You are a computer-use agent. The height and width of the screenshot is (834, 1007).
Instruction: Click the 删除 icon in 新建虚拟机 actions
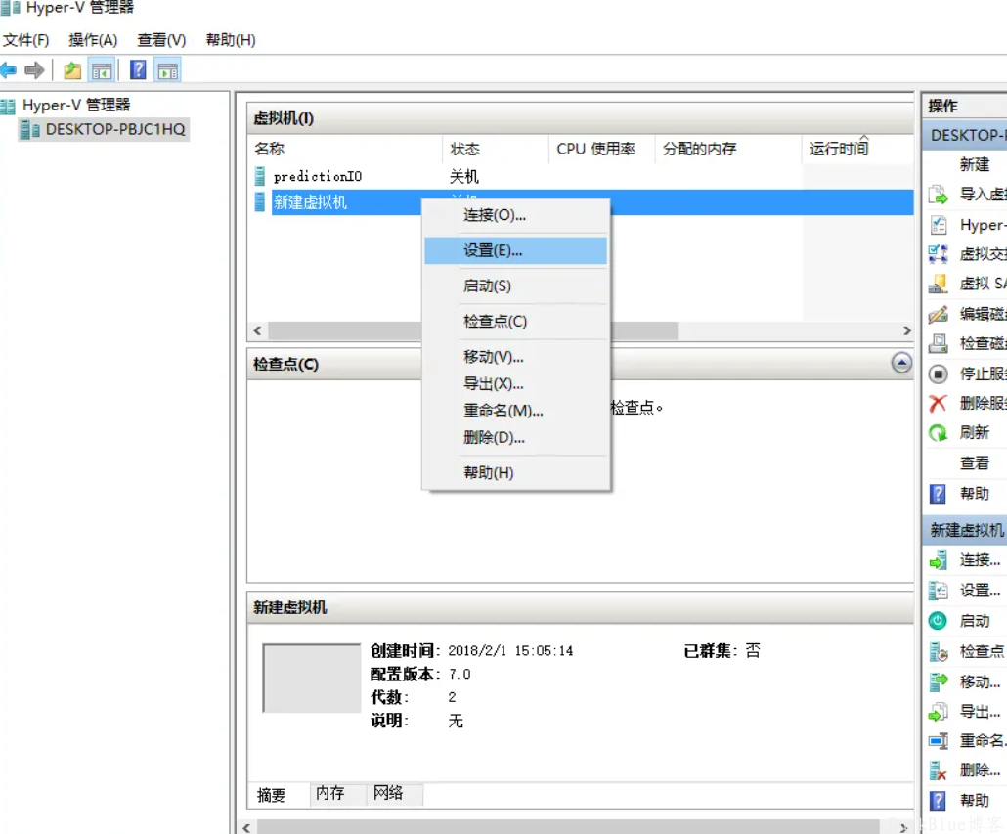tap(939, 770)
